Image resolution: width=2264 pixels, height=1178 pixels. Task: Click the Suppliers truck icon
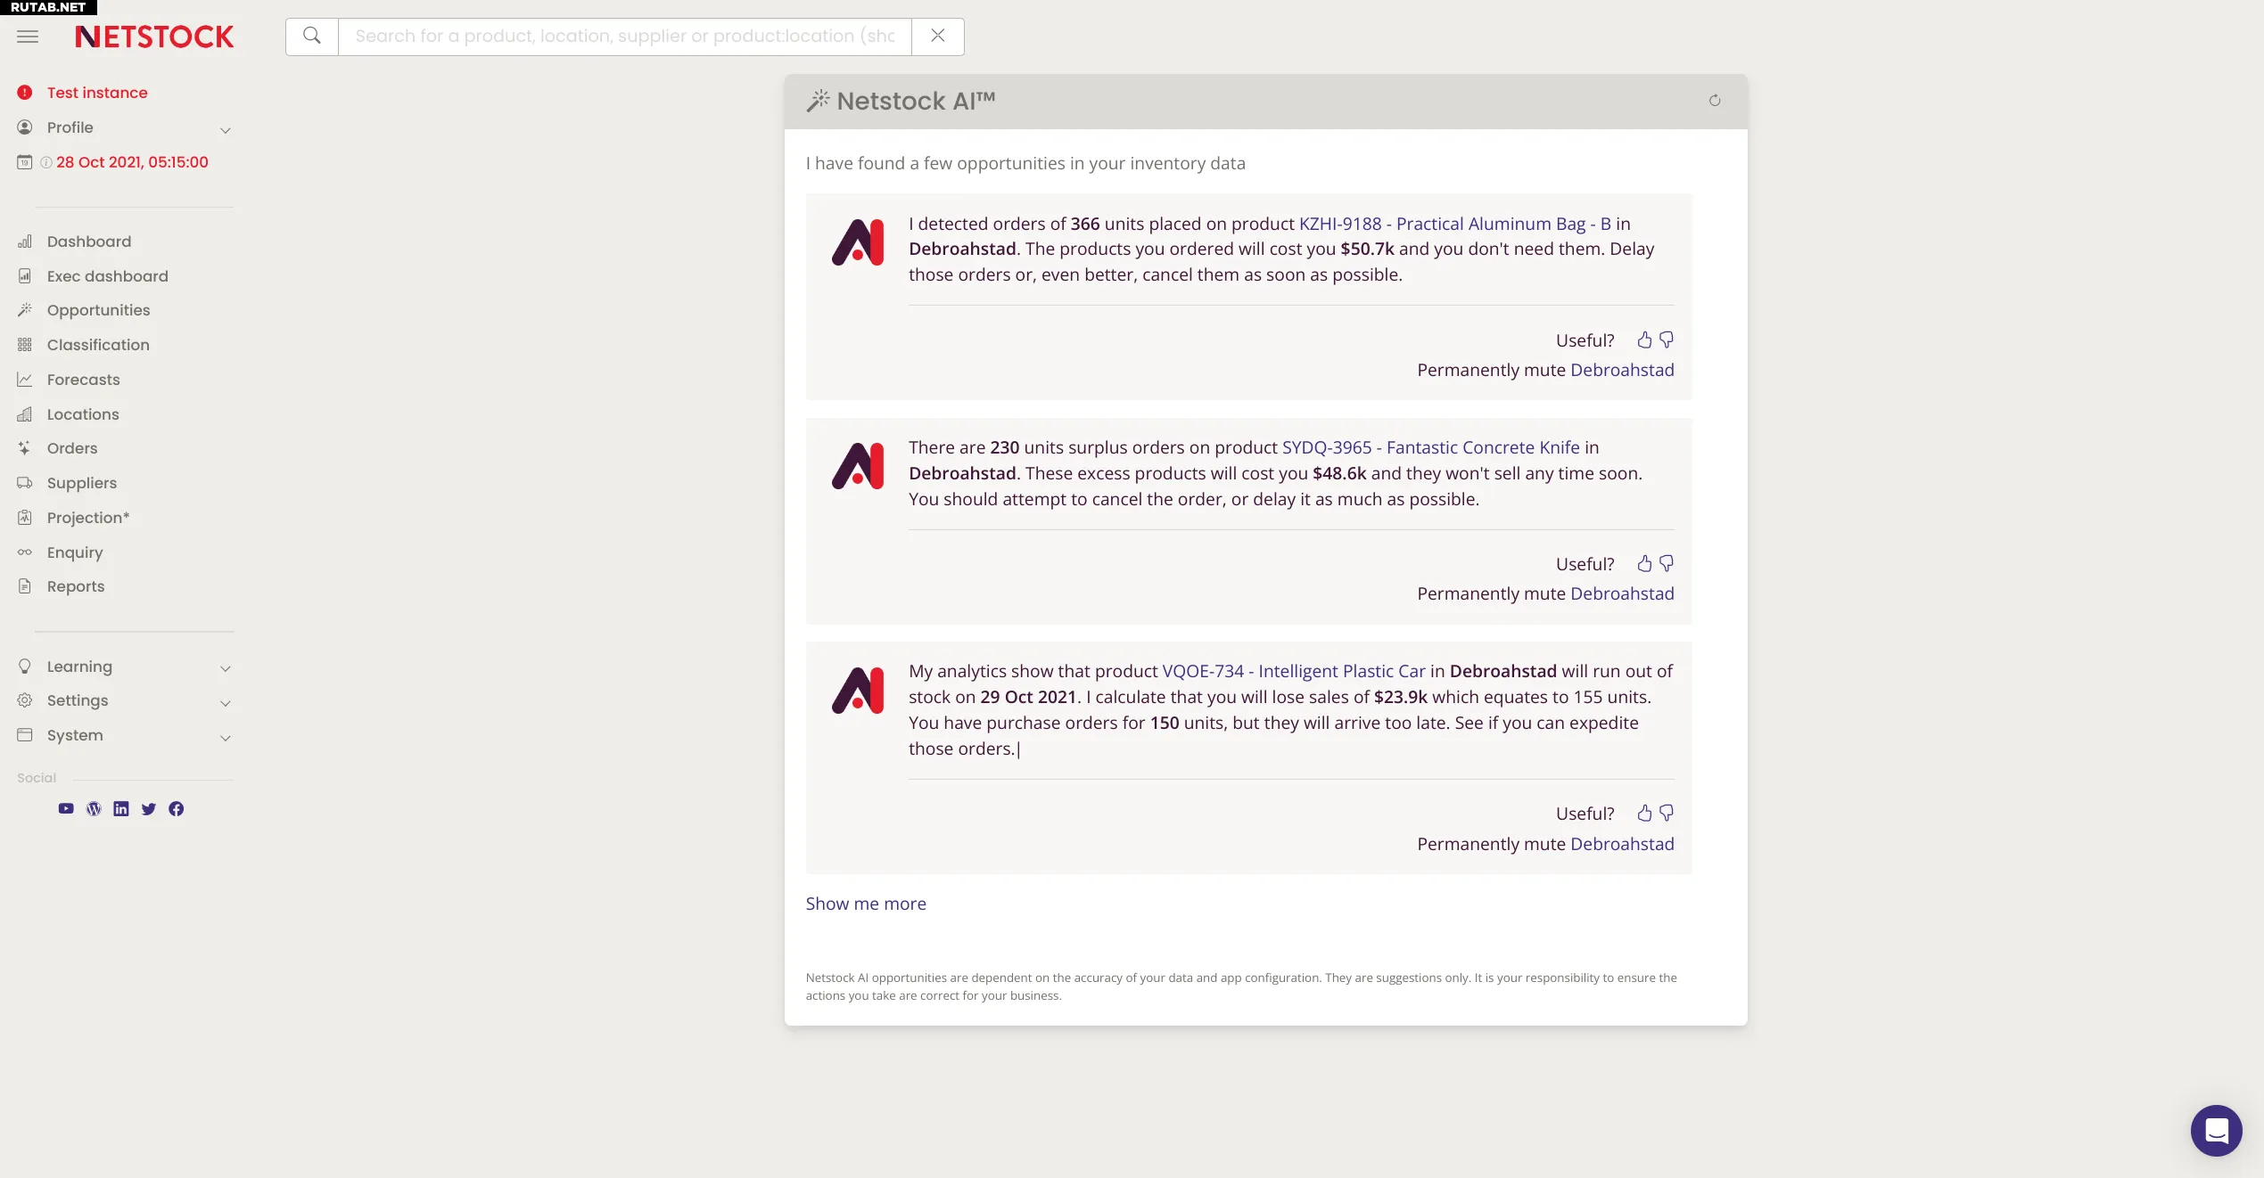tap(25, 483)
